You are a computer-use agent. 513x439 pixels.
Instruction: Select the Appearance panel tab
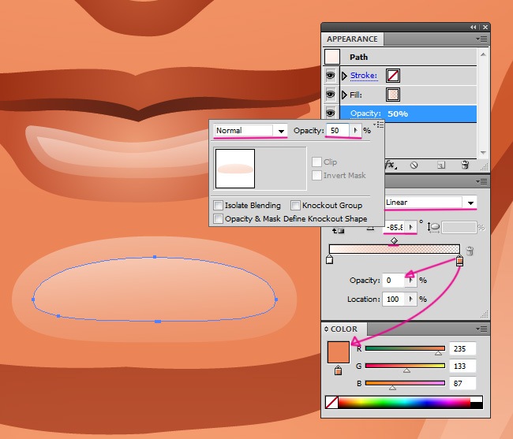coord(352,39)
